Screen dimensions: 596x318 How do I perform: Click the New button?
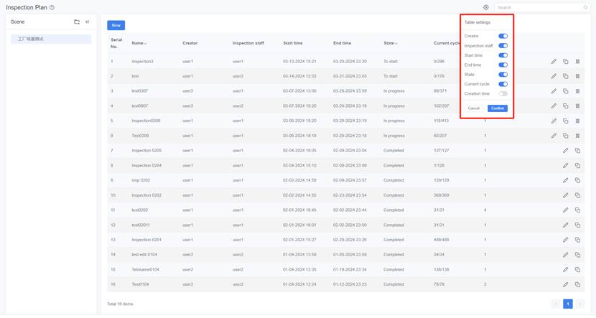pos(116,25)
